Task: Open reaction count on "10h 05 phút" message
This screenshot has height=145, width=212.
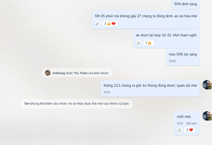Action: [x=110, y=24]
